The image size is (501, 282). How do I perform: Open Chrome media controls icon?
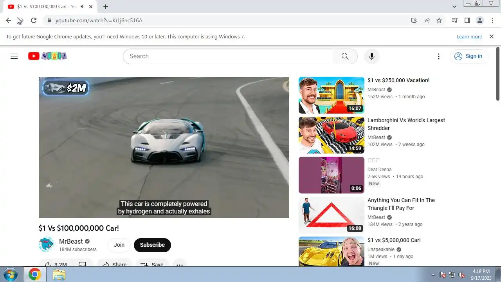tap(454, 20)
